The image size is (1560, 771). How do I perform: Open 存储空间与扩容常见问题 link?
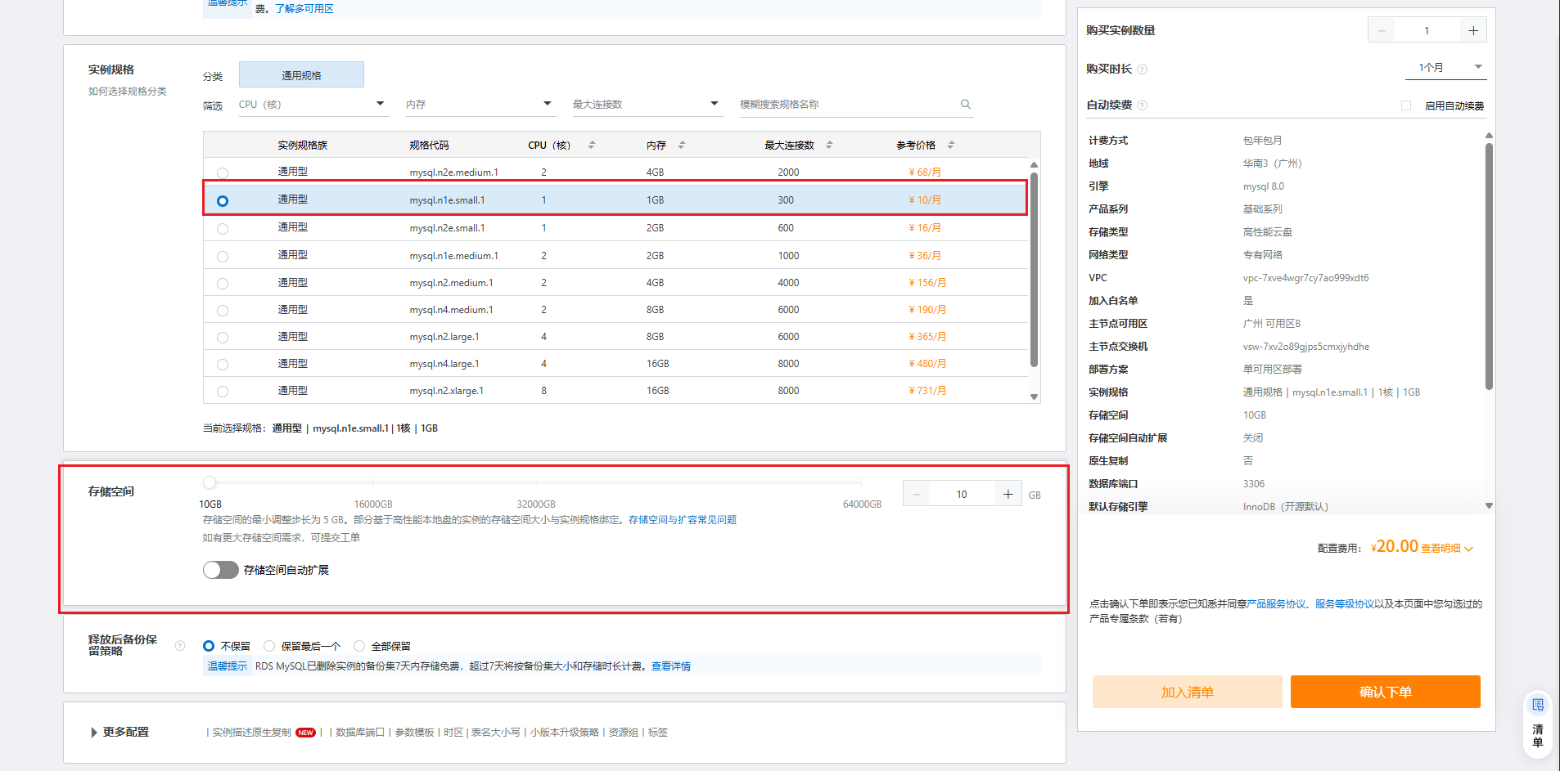pyautogui.click(x=682, y=520)
